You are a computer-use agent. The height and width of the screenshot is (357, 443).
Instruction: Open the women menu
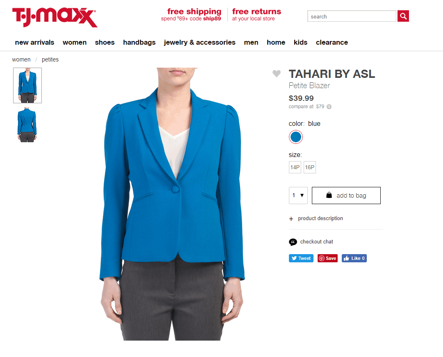[x=75, y=42]
